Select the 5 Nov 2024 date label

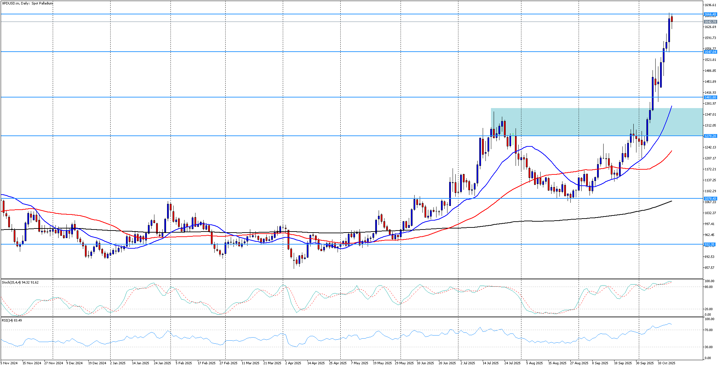pyautogui.click(x=9, y=363)
